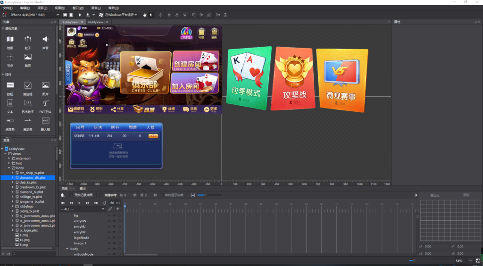483x266 pixels.
Task: Select the FNT字体 font widget icon
Action: click(45, 103)
